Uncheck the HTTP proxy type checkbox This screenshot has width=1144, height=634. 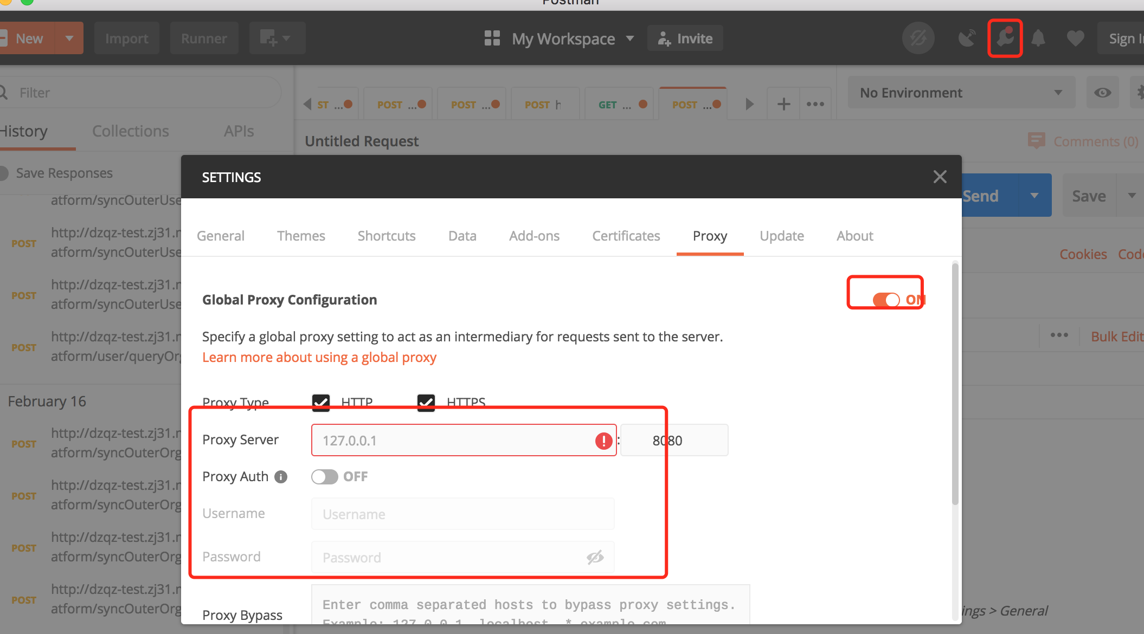(x=321, y=403)
